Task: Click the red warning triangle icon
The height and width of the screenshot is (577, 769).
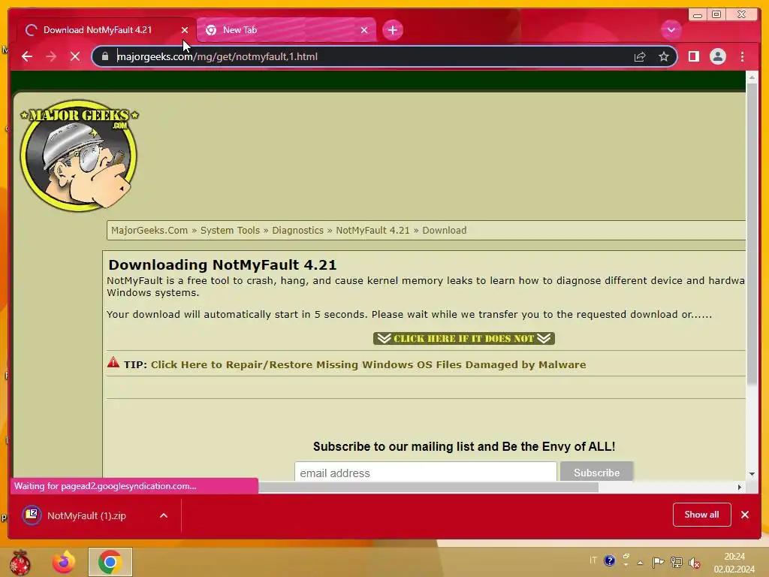Action: [x=113, y=363]
